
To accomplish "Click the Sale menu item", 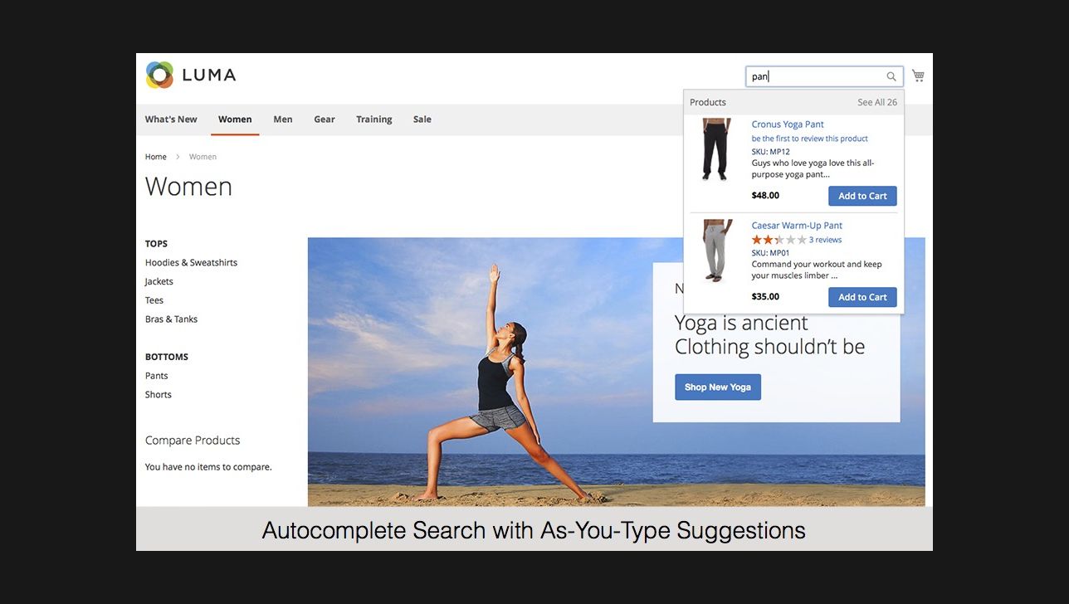I will click(422, 119).
